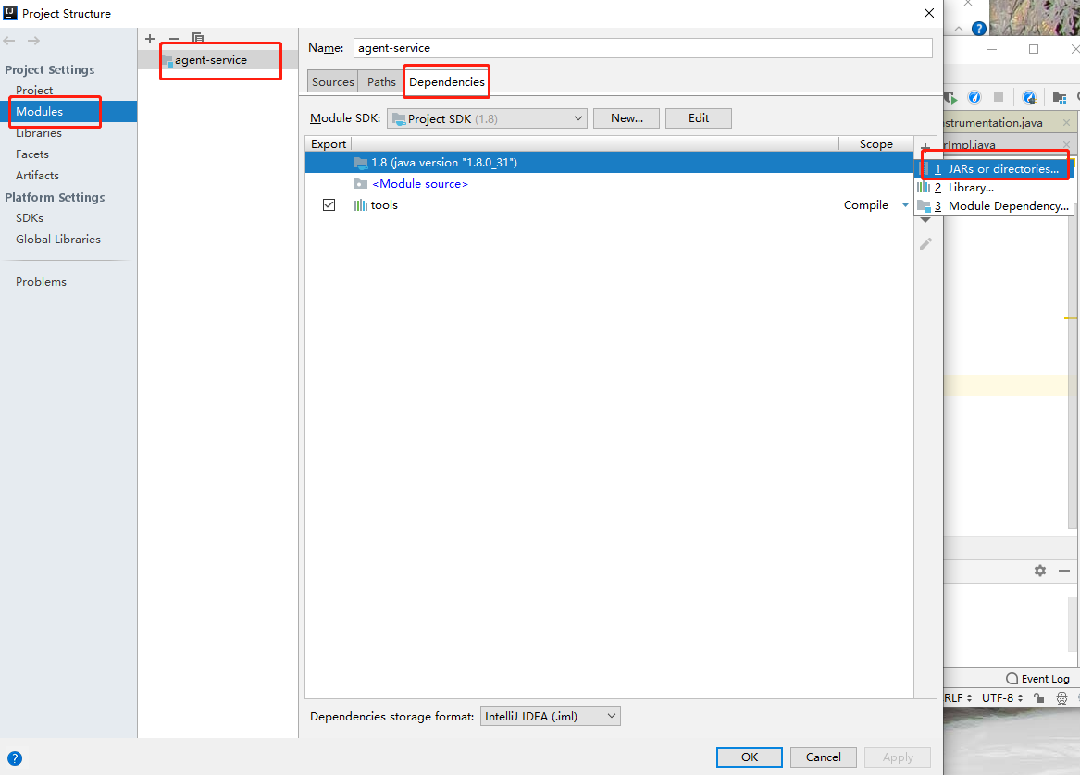This screenshot has height=775, width=1080.
Task: Open the settings gear in the right panel
Action: pyautogui.click(x=1039, y=571)
